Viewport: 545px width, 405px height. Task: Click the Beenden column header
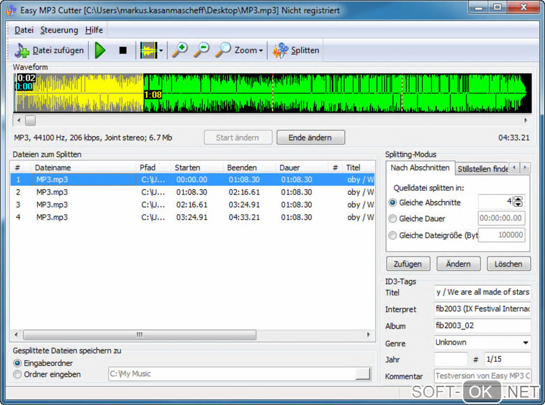249,168
